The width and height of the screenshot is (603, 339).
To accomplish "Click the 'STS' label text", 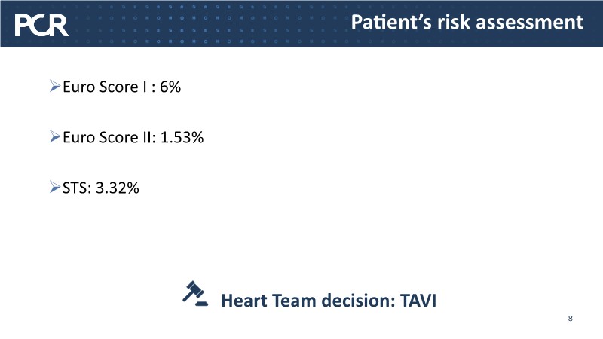I will [73, 188].
